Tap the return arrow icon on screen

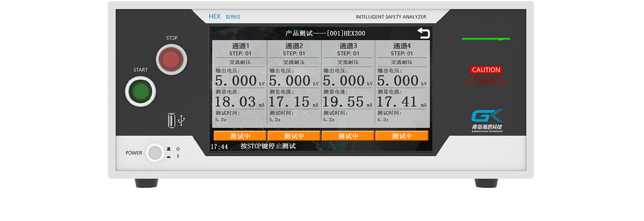click(424, 33)
